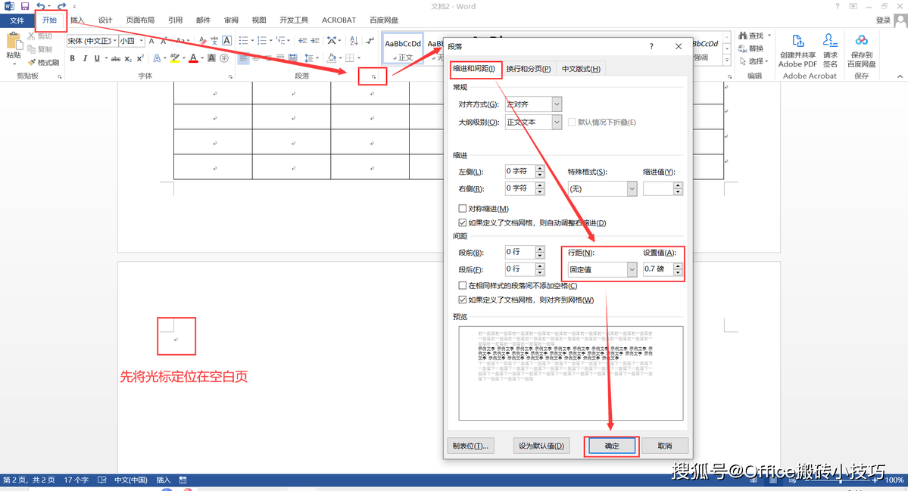This screenshot has height=491, width=908.
Task: Select the 缩进和间距(I) tab
Action: click(474, 69)
